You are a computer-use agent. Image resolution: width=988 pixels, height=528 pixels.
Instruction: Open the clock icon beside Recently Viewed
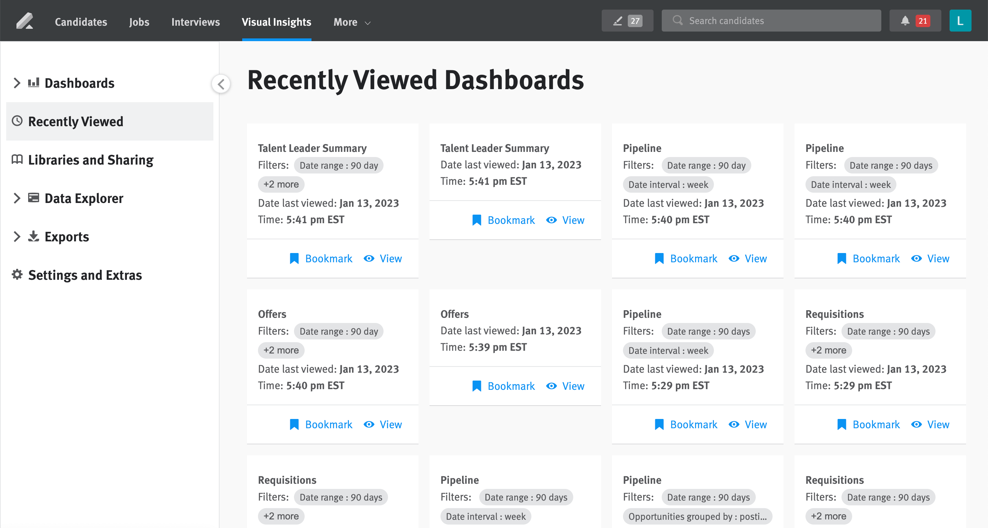coord(17,121)
